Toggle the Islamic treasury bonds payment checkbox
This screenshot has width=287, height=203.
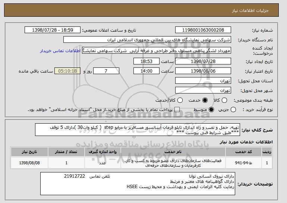pos(177,110)
